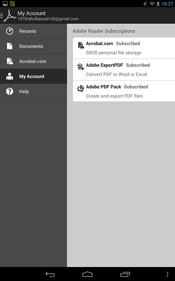Go to the Android home button
The image size is (175, 281).
87,274
